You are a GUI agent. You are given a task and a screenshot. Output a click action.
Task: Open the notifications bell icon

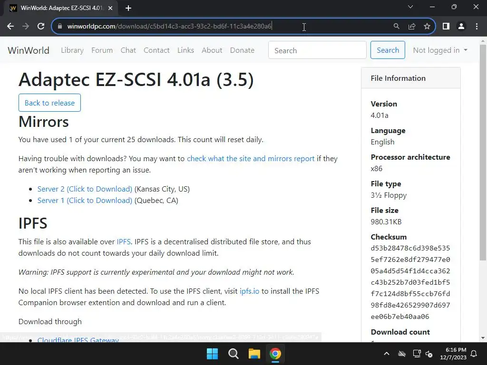tap(474, 354)
